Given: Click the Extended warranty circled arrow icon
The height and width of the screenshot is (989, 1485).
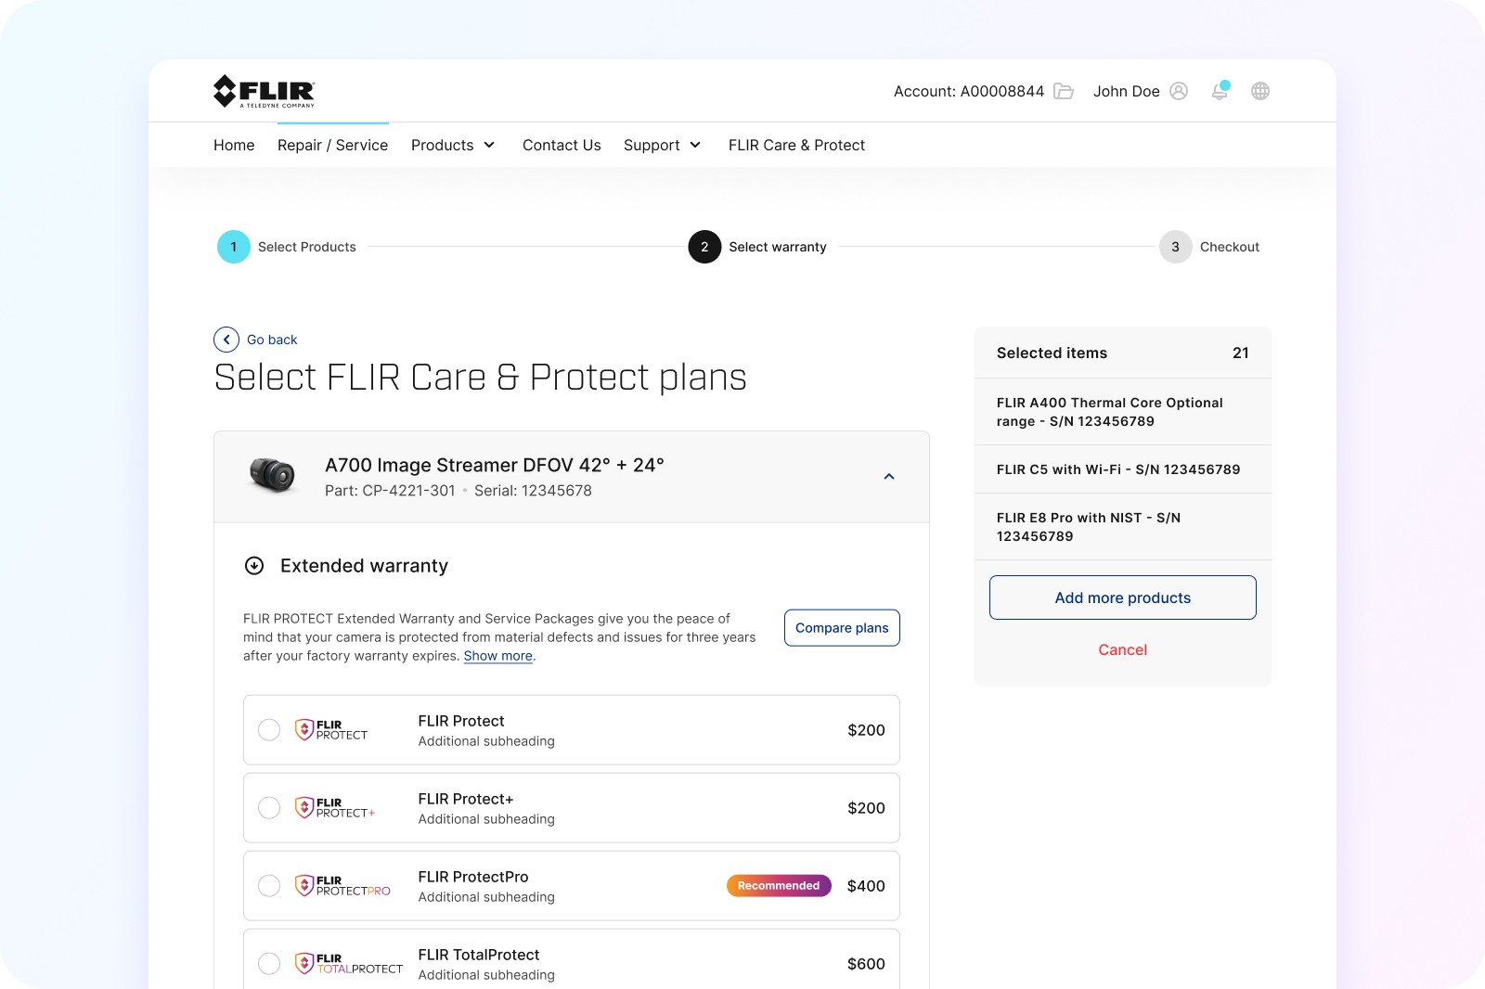Looking at the screenshot, I should tap(254, 566).
